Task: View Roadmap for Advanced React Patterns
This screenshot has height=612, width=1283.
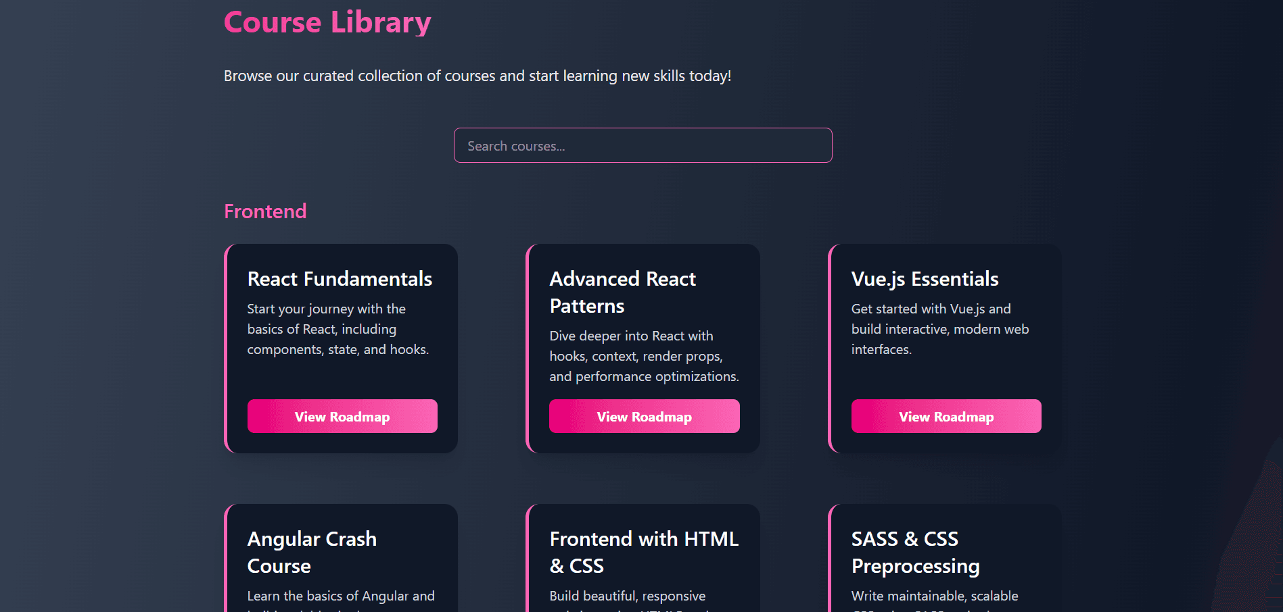Action: (645, 416)
